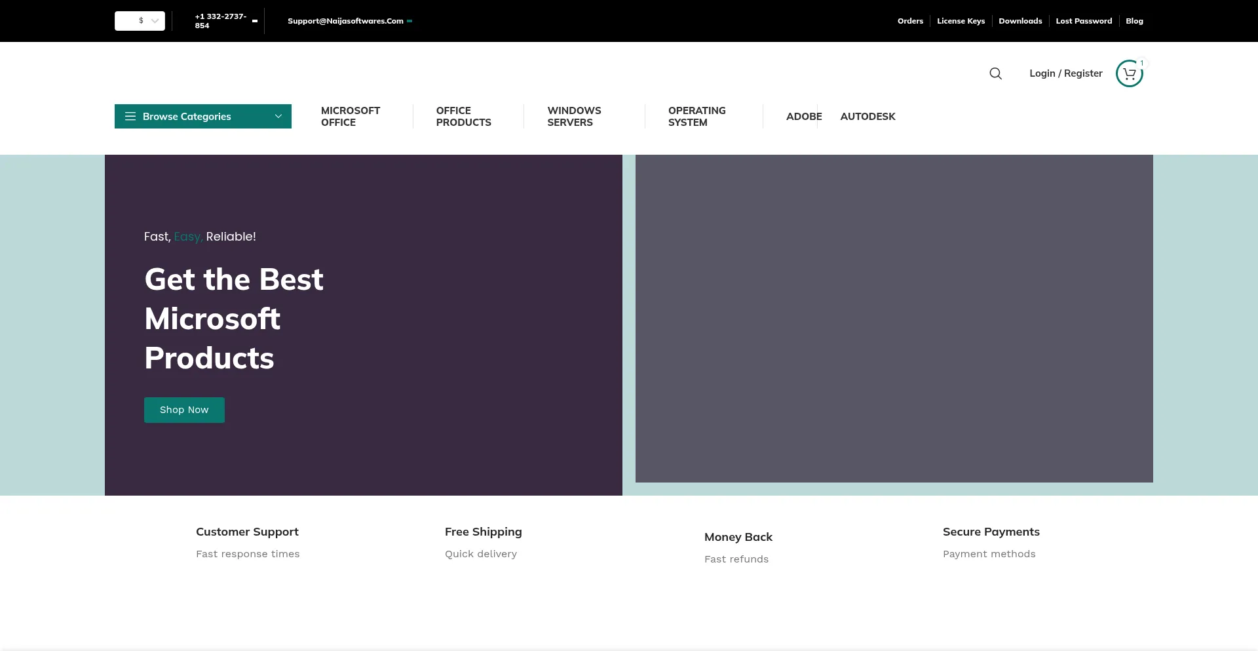Click the Fast response times text

point(248,554)
